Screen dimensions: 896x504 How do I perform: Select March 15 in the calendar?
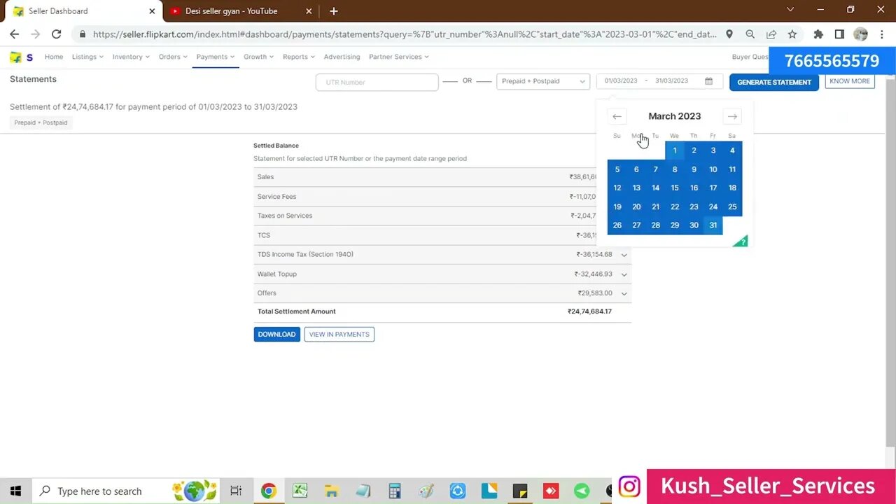[x=675, y=188]
